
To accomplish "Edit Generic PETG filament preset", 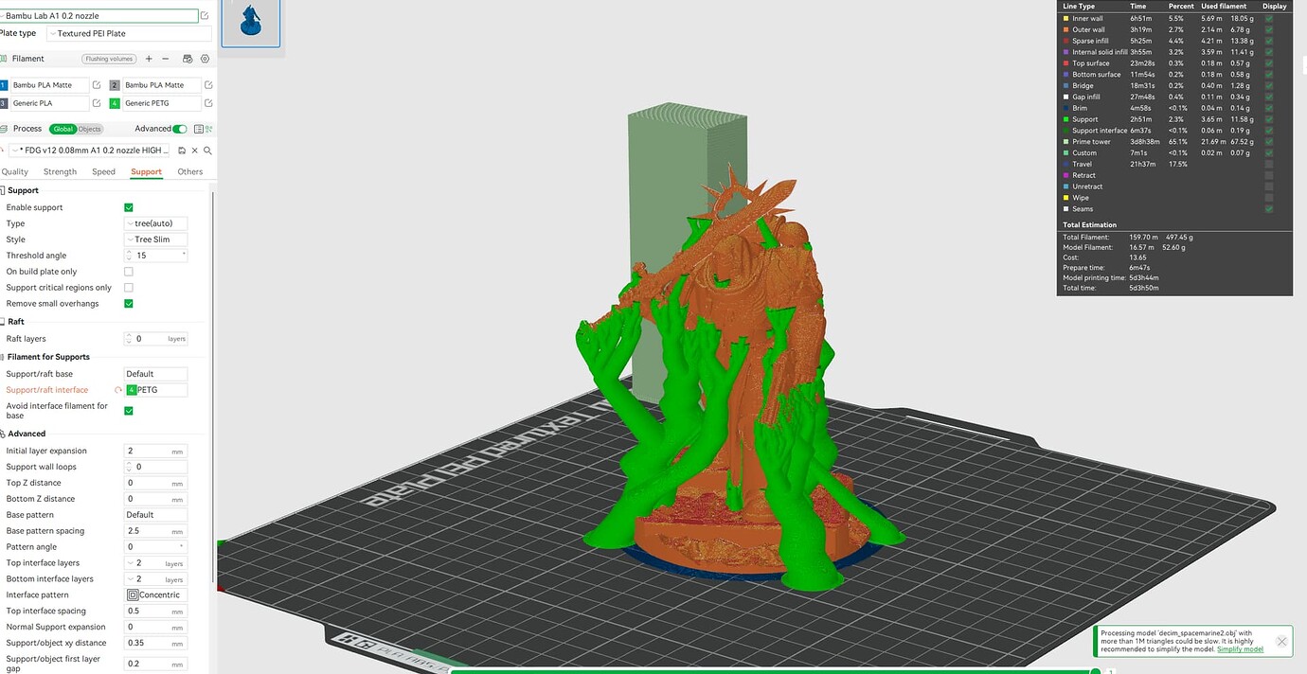I will click(208, 103).
